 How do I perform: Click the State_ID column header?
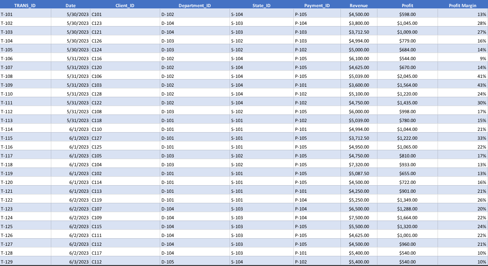[261, 5]
